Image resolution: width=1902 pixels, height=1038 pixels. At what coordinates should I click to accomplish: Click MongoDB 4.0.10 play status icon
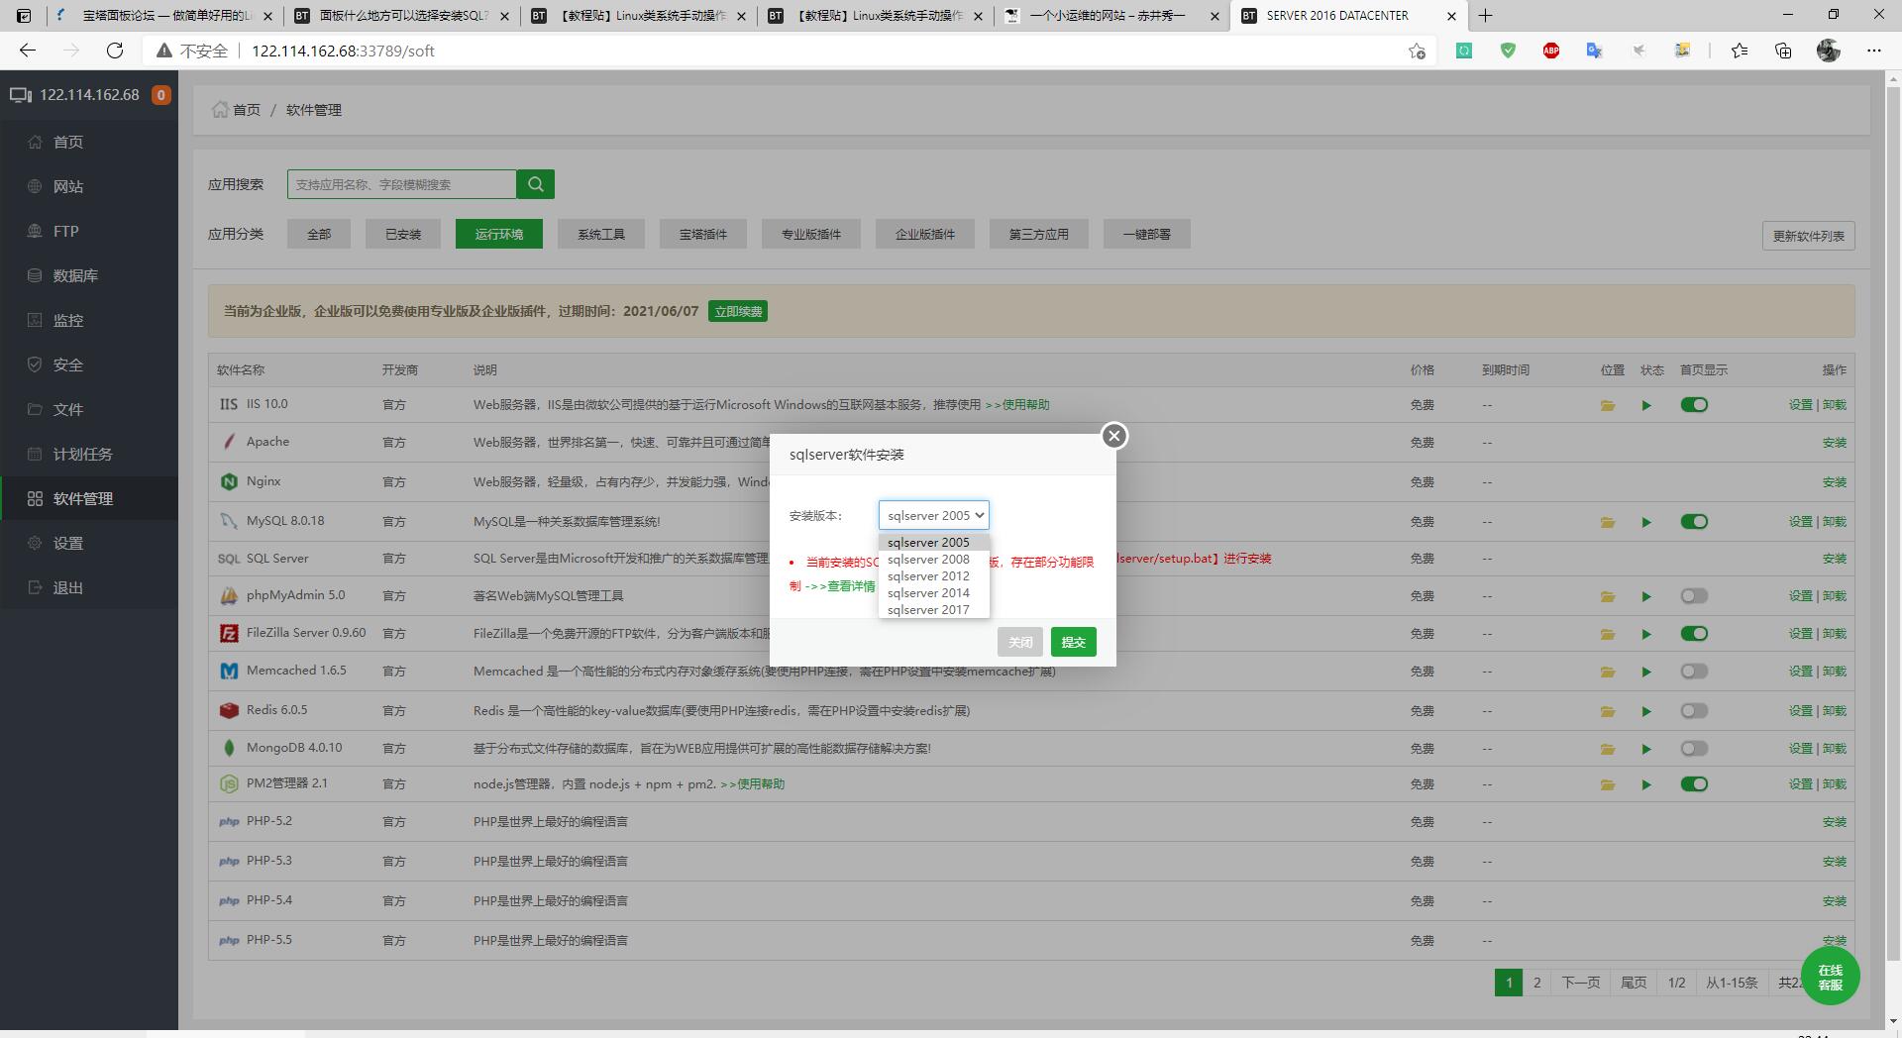click(1646, 749)
